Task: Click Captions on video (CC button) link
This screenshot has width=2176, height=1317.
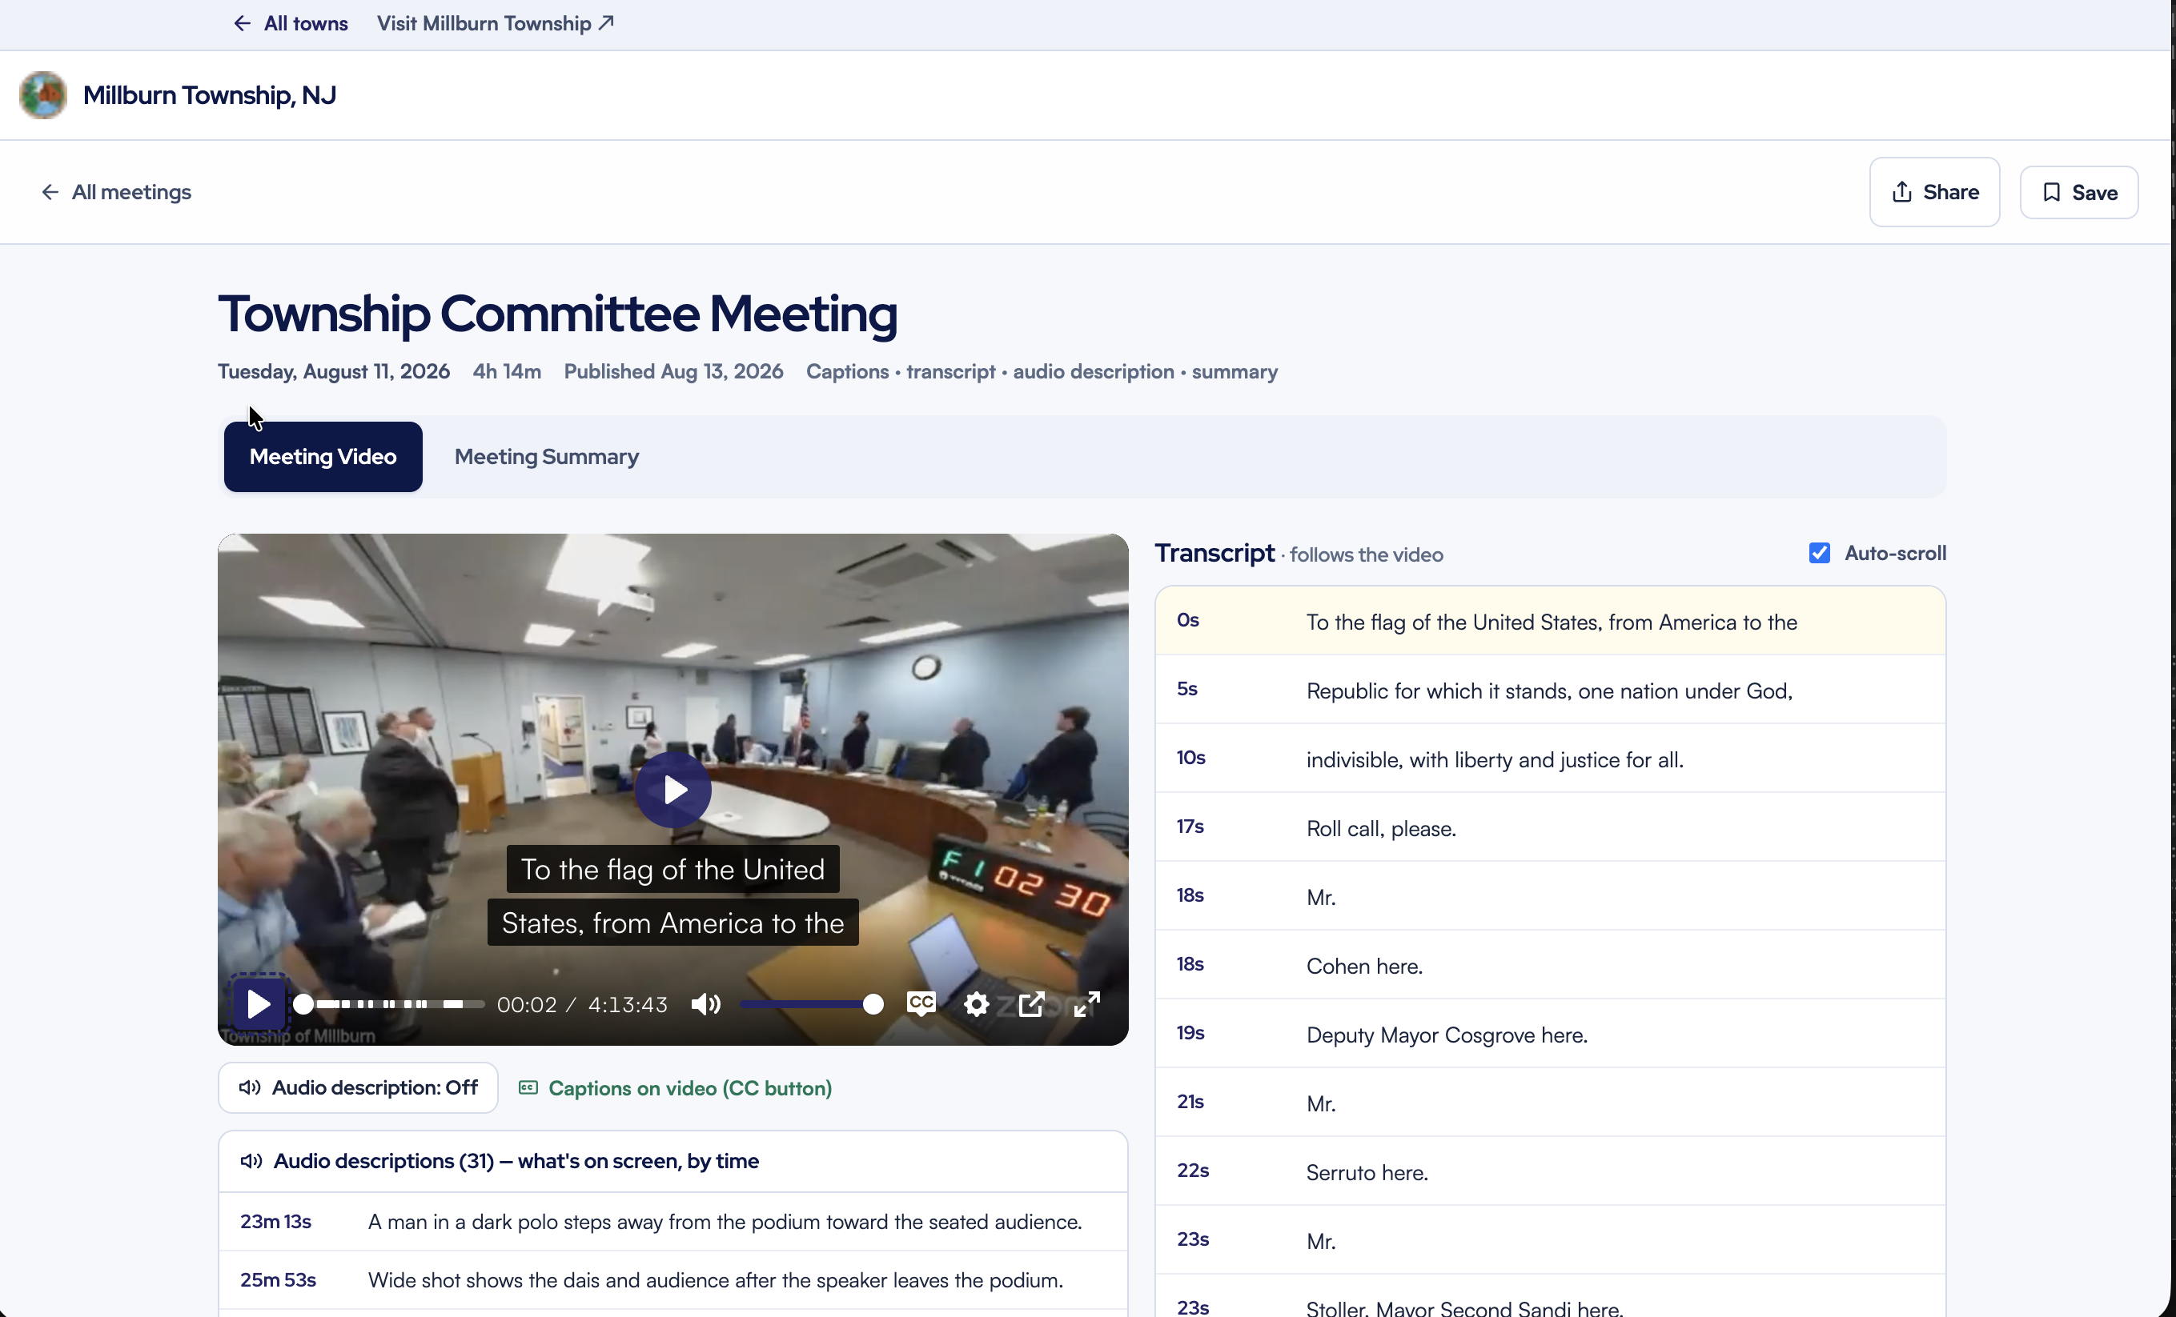Action: pyautogui.click(x=676, y=1088)
